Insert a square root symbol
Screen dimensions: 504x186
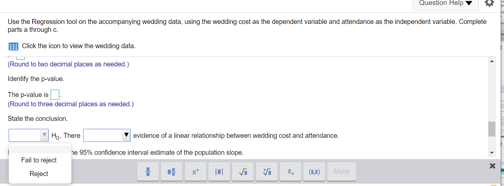(243, 171)
